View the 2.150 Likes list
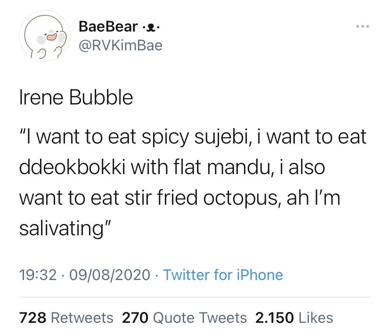This screenshot has height=336, width=390. (x=294, y=318)
